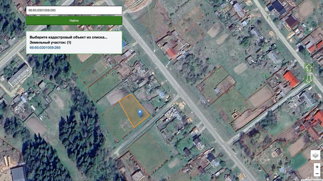Focus the cadastral number search field
This screenshot has height=181, width=323.
click(x=74, y=10)
